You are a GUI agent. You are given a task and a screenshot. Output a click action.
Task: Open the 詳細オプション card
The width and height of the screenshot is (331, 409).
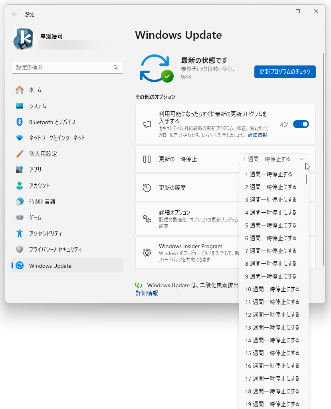(187, 219)
